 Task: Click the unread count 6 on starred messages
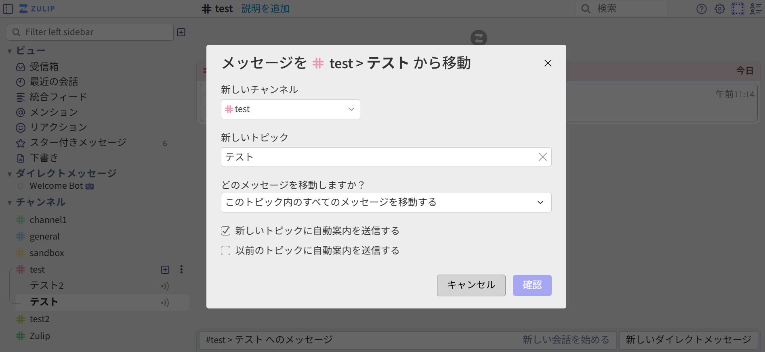(x=165, y=144)
